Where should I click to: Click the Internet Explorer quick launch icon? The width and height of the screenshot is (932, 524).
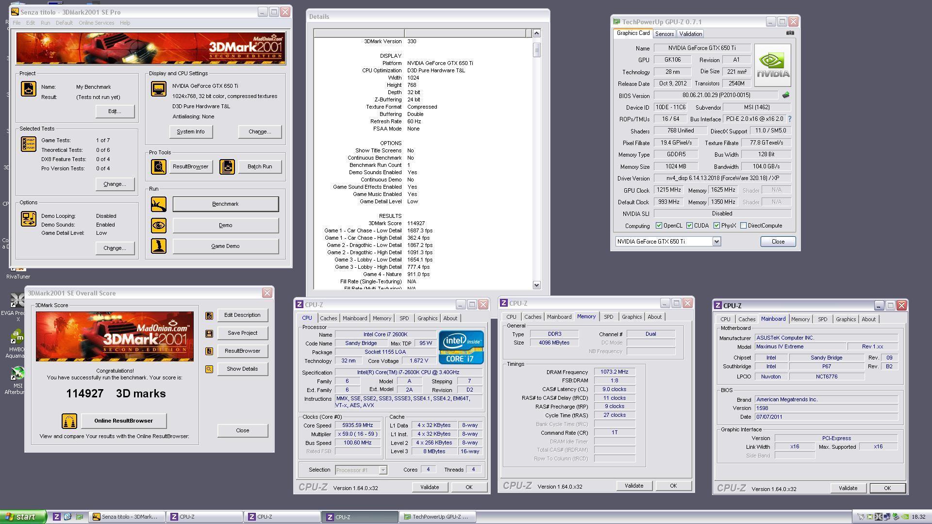coord(68,517)
